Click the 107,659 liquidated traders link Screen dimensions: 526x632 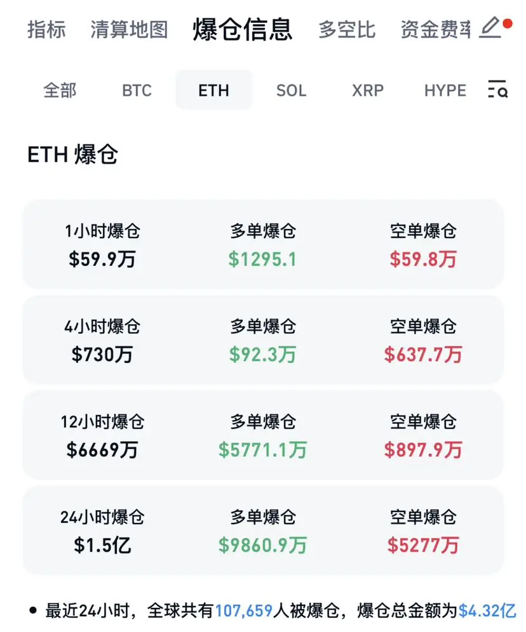244,610
